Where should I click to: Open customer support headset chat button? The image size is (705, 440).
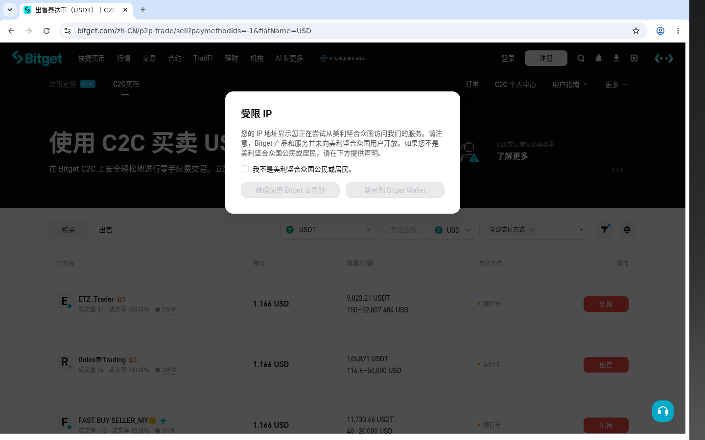pos(663,411)
